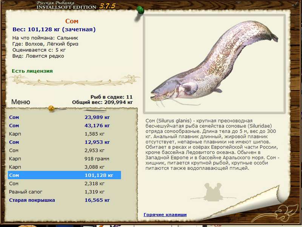Choose the Карп 3,088 кг row
Screen dimensions: 302x227
point(64,167)
